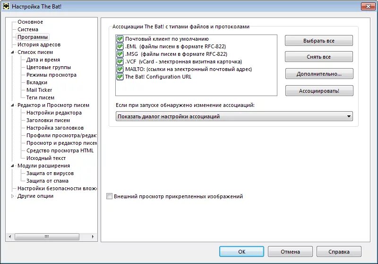Select 'Просмотр и редактор писем' item
This screenshot has height=264, width=378.
(x=61, y=143)
